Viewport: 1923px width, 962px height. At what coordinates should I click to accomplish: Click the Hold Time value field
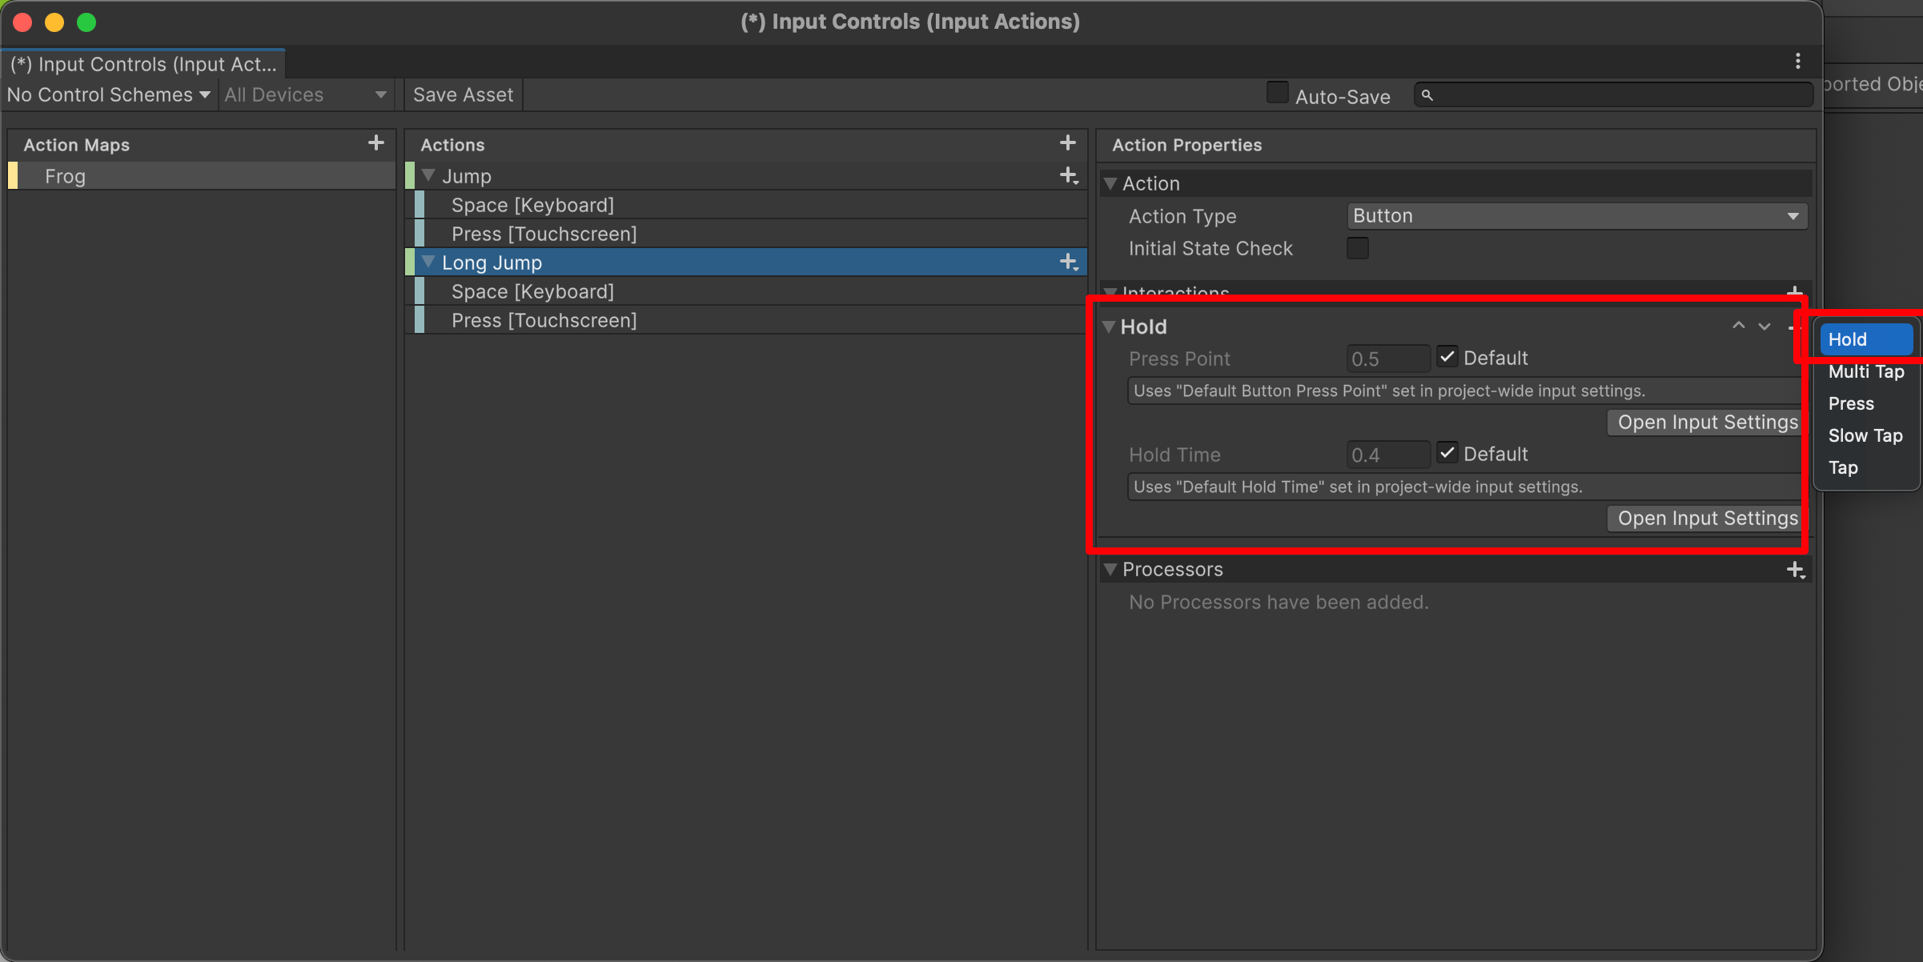click(x=1388, y=455)
